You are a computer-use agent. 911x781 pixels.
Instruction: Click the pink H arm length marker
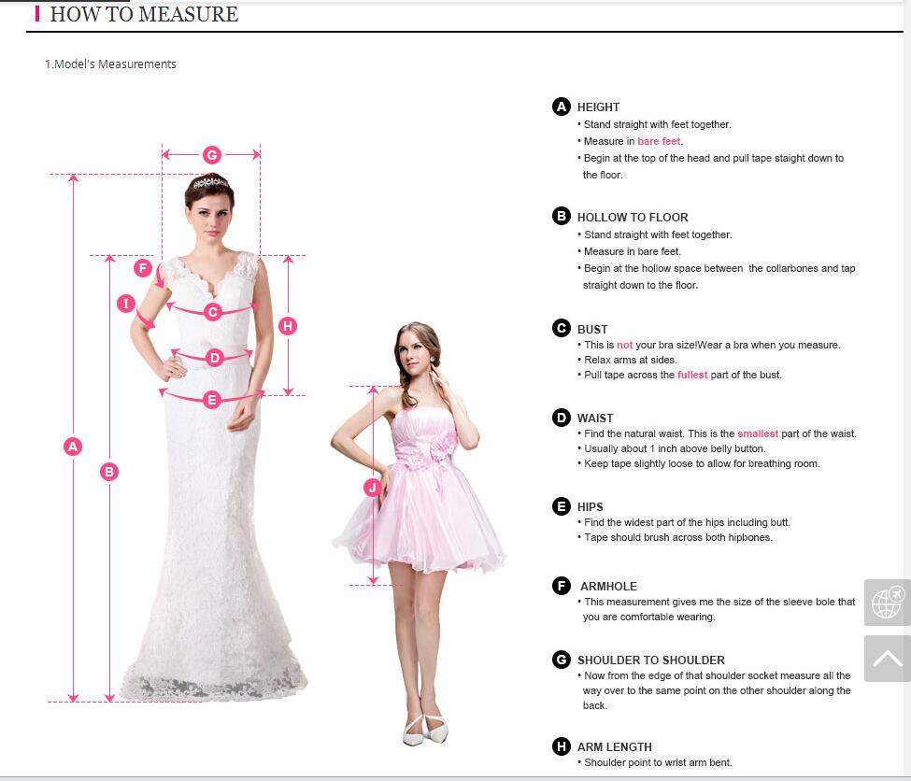[x=288, y=326]
